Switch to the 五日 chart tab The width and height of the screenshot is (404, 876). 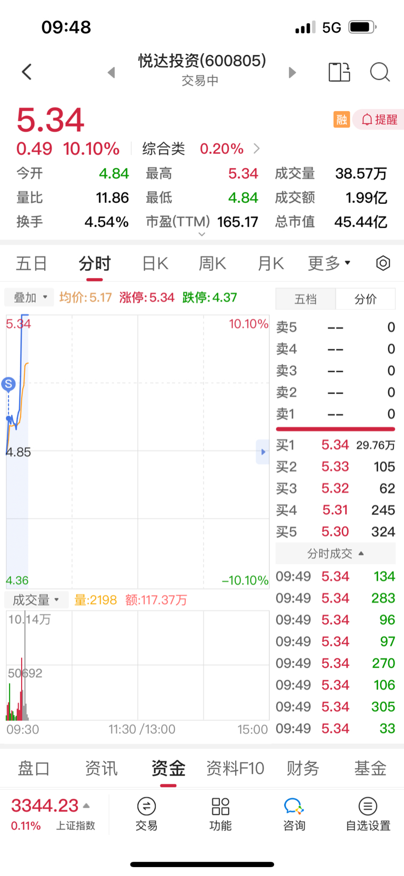click(32, 263)
